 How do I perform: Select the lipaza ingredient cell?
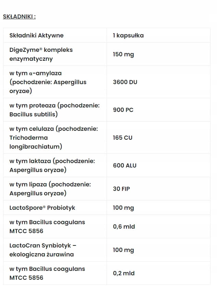(x=55, y=189)
